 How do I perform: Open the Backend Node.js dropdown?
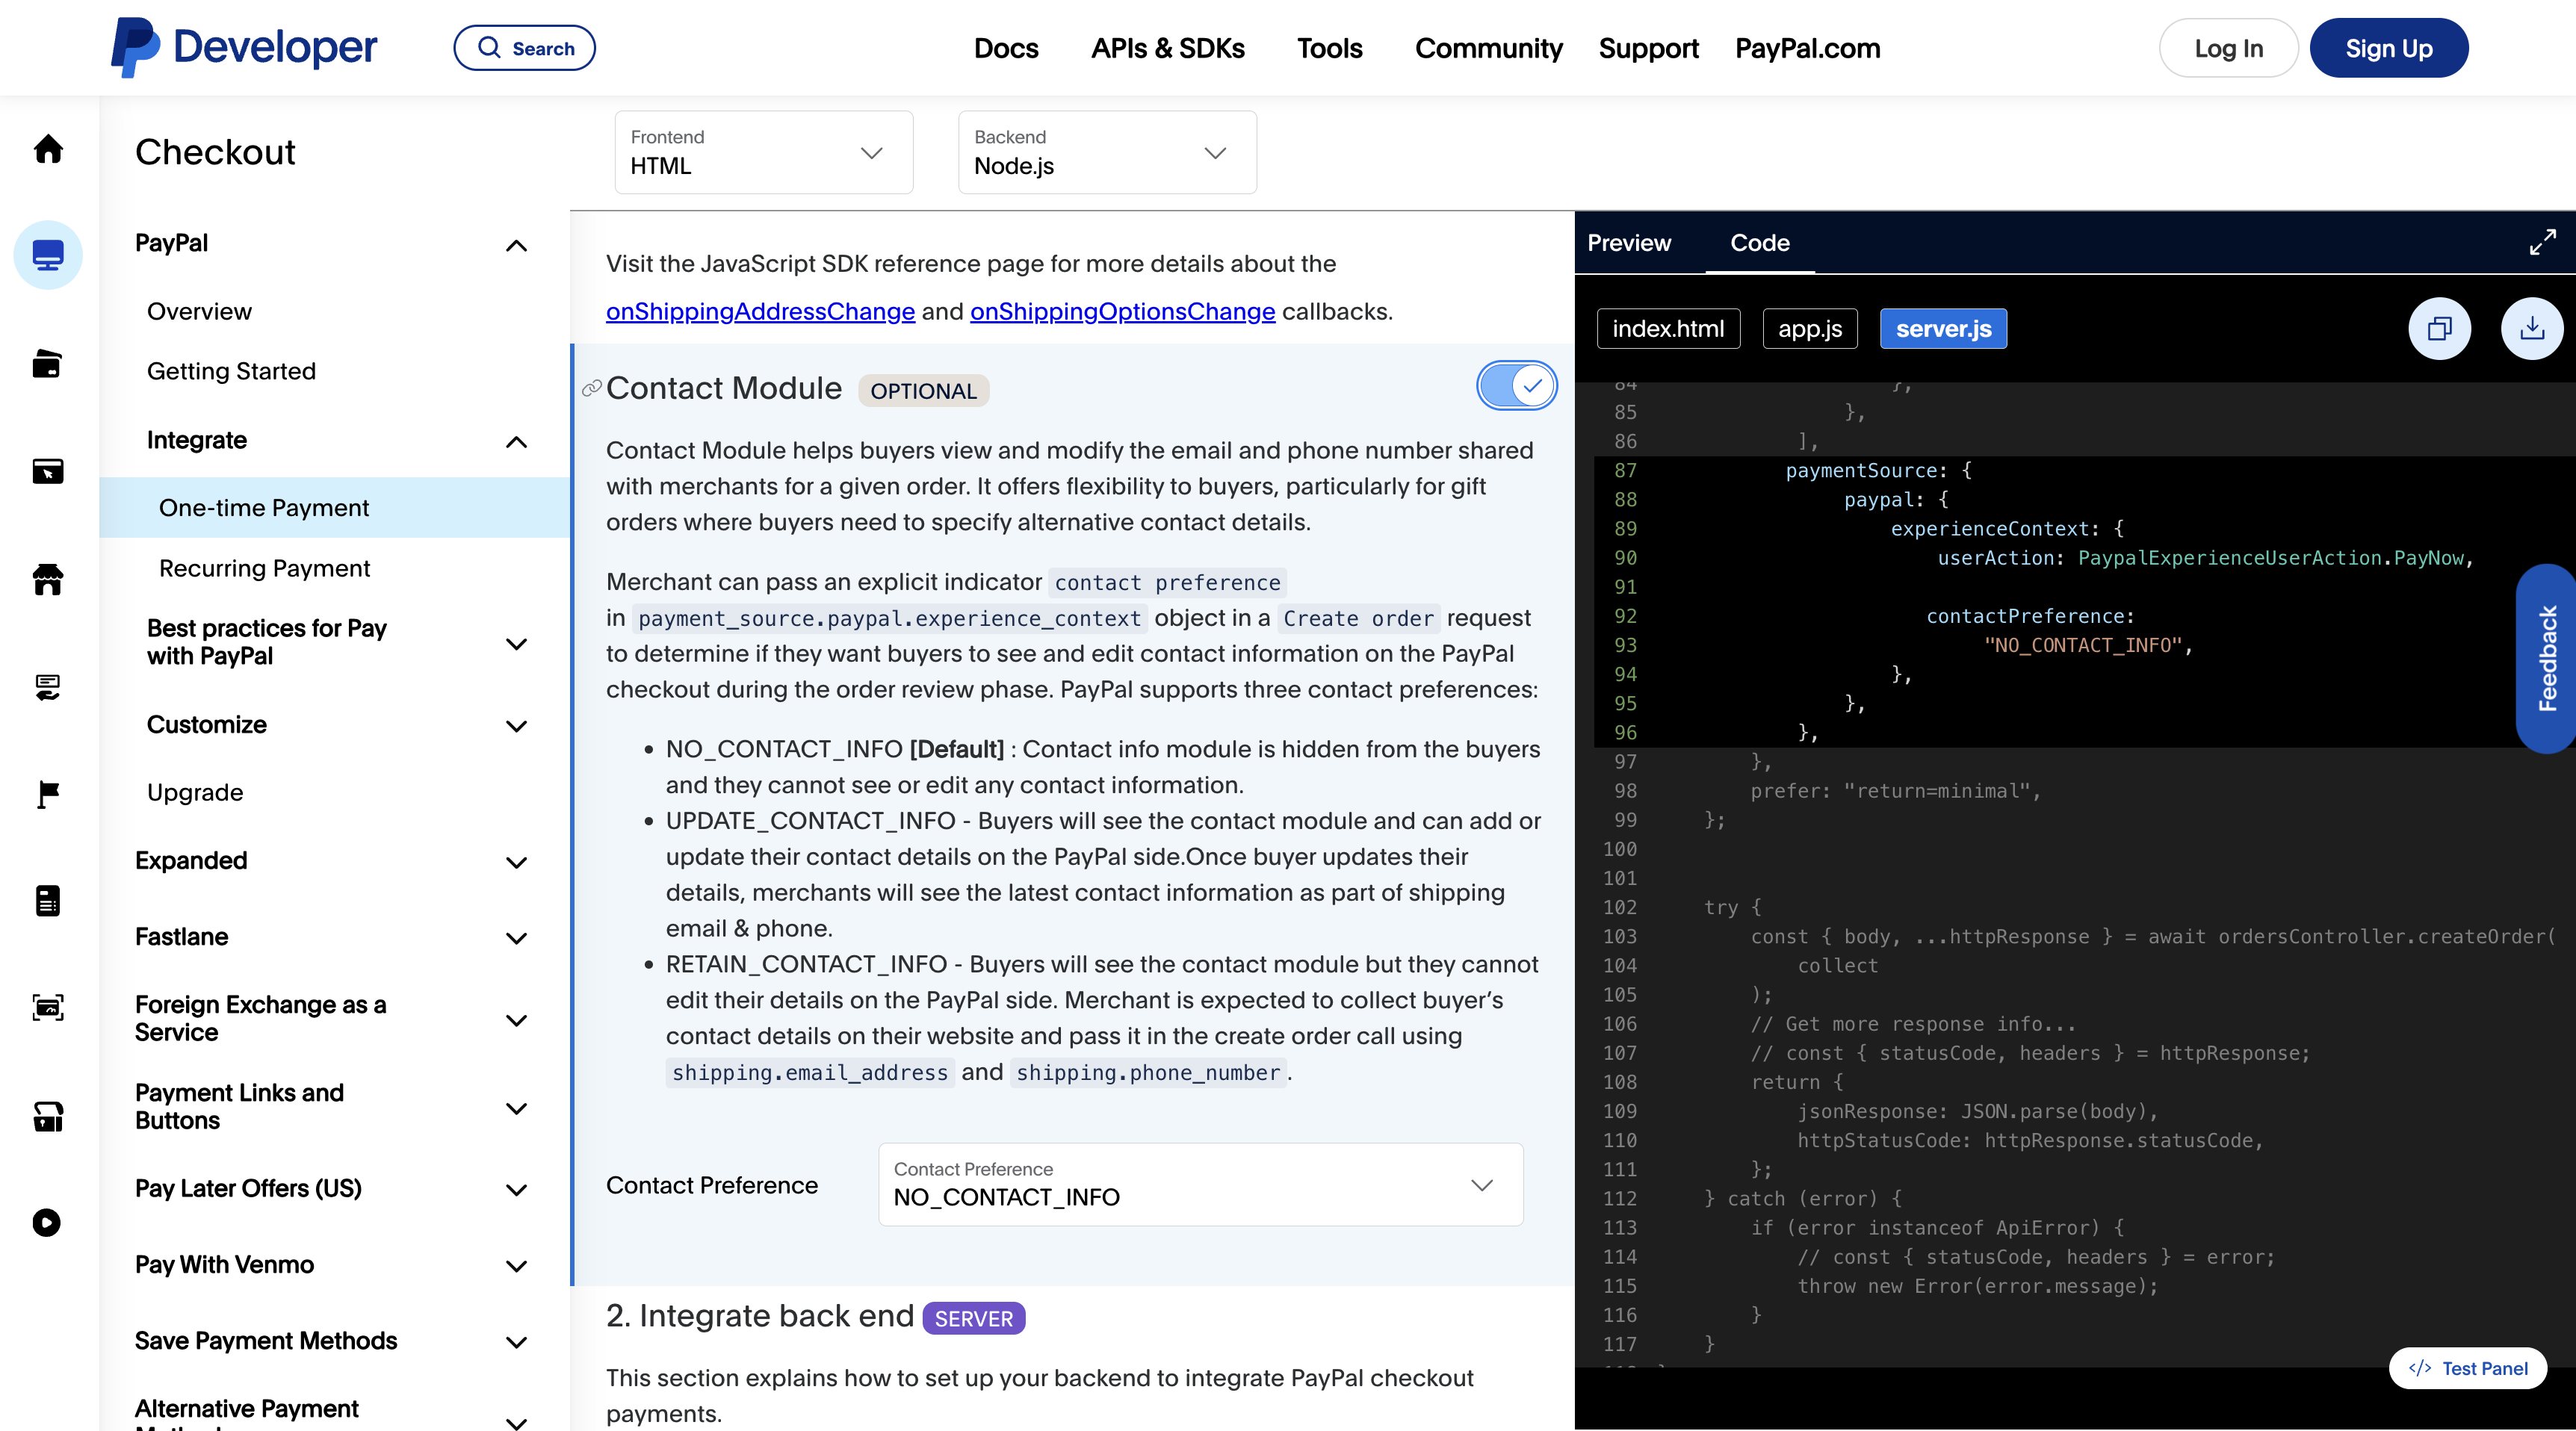click(x=1106, y=152)
